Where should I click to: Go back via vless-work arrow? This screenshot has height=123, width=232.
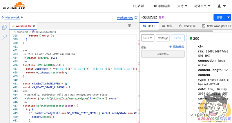click(x=3, y=17)
